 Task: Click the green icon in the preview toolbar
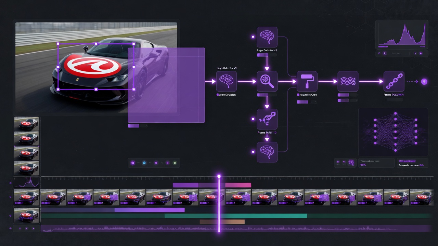pyautogui.click(x=175, y=163)
